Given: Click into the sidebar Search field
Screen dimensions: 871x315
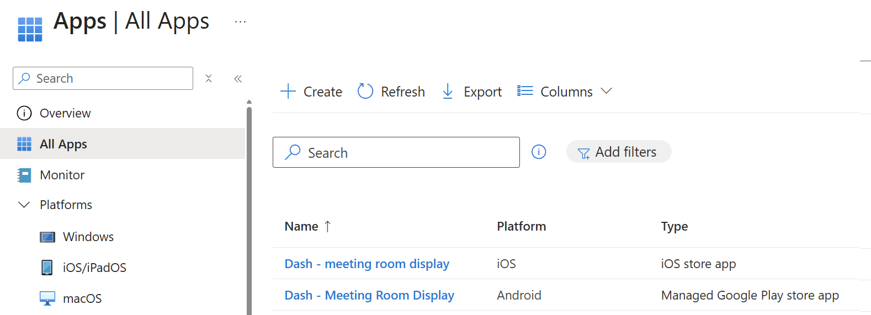Looking at the screenshot, I should (103, 78).
